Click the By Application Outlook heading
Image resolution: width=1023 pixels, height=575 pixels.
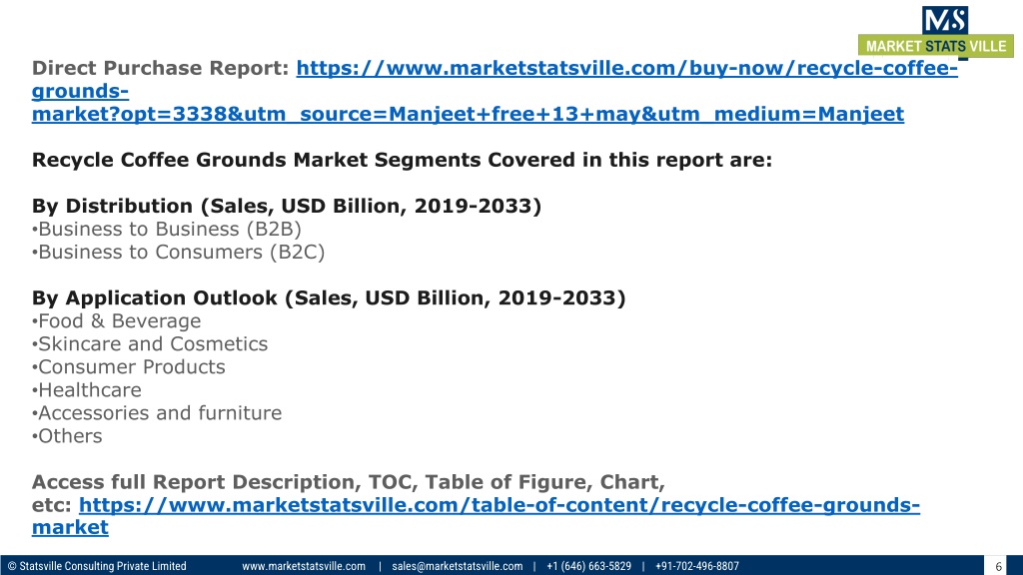[329, 297]
